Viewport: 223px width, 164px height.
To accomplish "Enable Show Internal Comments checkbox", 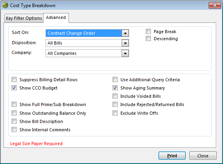I will click(x=14, y=130).
